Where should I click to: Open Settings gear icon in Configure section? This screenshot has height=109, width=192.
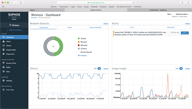pyautogui.click(x=4, y=81)
